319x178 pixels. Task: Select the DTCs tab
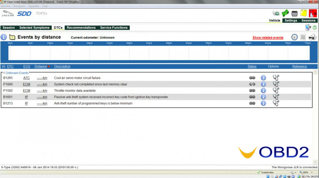pos(58,28)
